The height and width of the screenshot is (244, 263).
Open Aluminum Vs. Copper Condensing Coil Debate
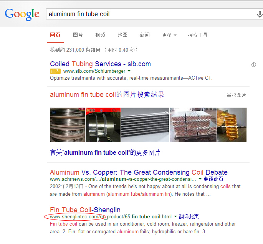pos(139,172)
